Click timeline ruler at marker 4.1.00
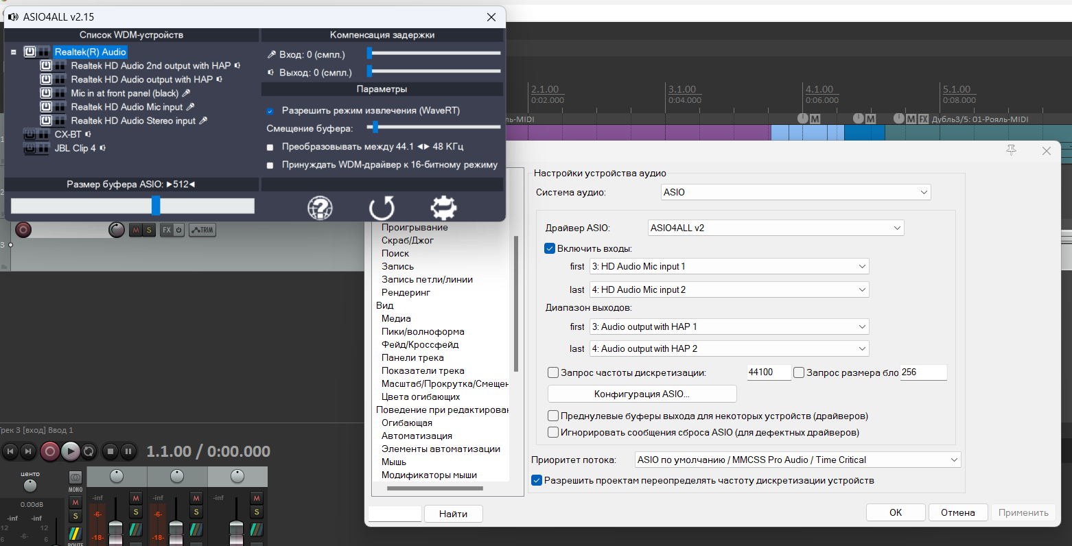 819,90
